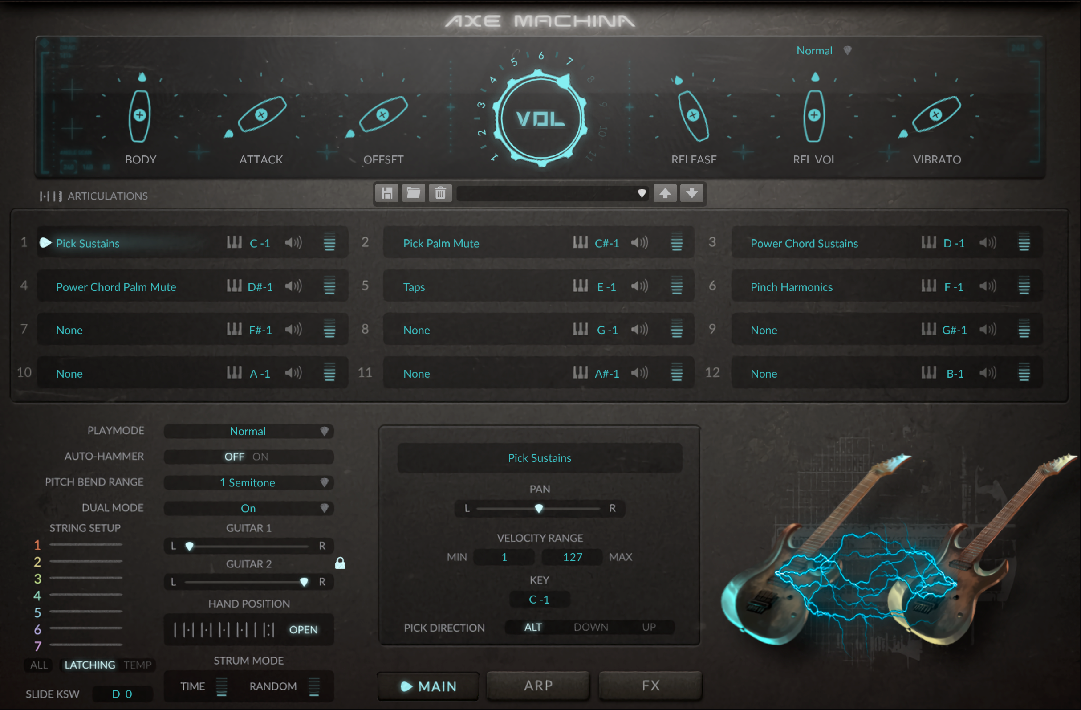This screenshot has width=1081, height=710.
Task: Click the save preset floppy icon
Action: pyautogui.click(x=386, y=193)
